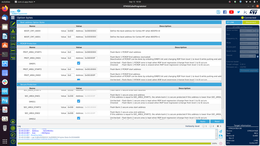Open the clock calendar Sep 13 10:50
260x146 pixels.
coord(135,2)
